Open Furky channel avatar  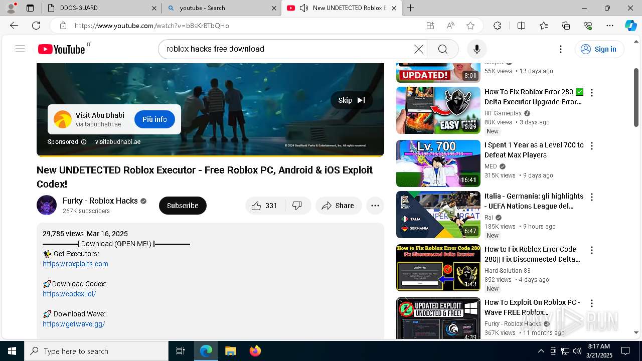point(47,205)
